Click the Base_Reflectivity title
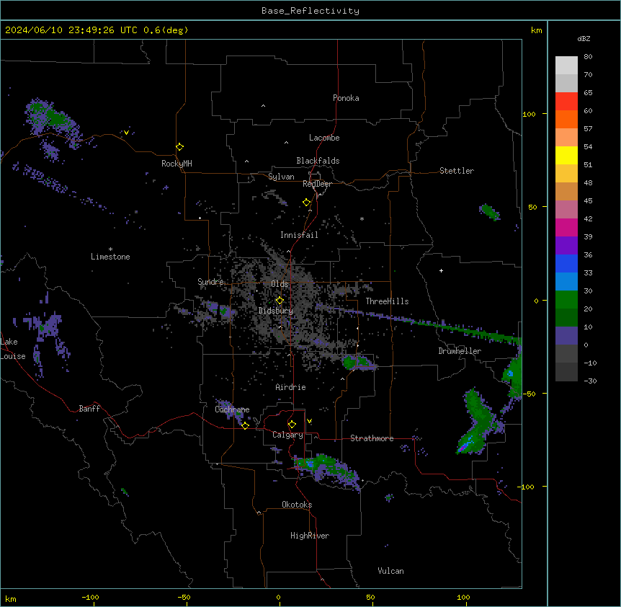Viewport: 621px width, 607px height. coord(310,11)
